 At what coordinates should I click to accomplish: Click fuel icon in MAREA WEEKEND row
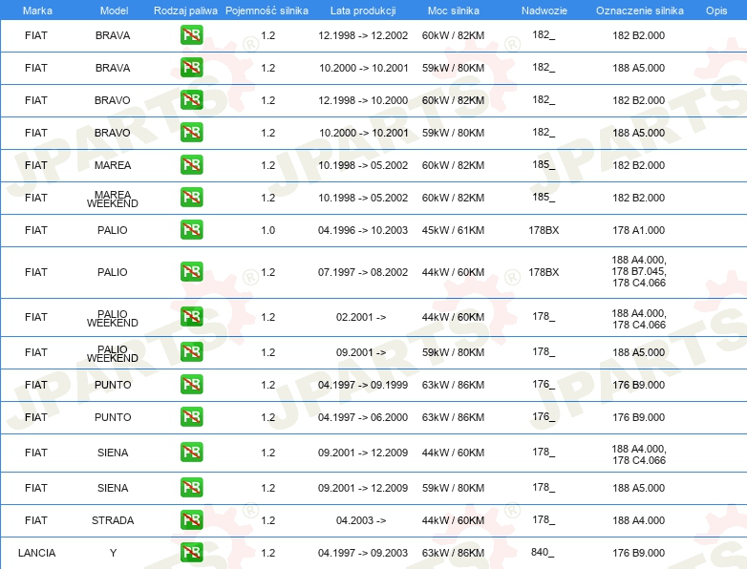[x=191, y=197]
